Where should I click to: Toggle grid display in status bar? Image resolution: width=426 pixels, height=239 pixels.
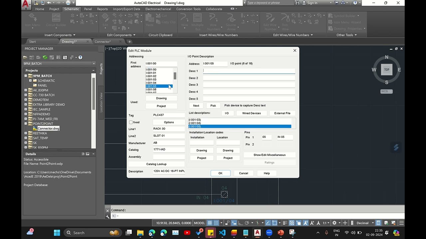point(210,223)
